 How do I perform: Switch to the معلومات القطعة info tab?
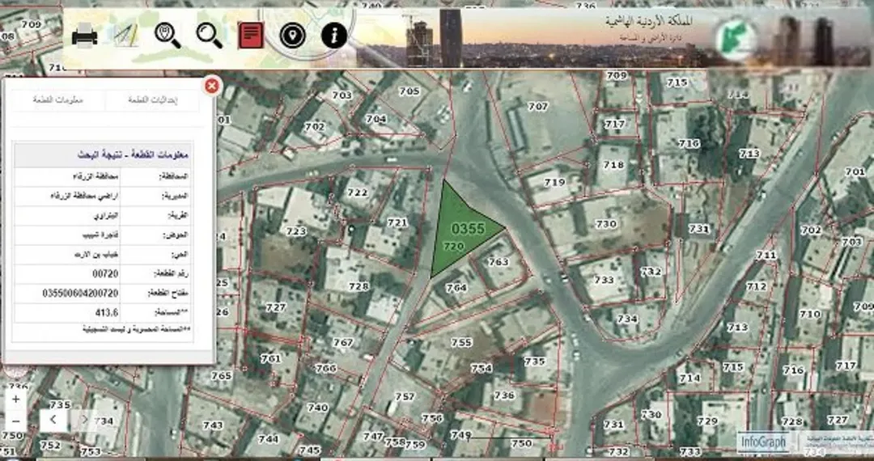point(58,100)
